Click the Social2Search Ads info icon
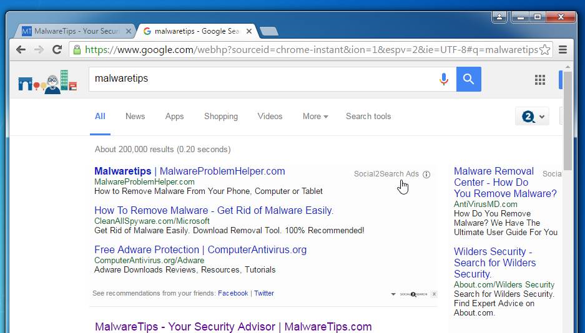The height and width of the screenshot is (333, 585). [x=426, y=175]
